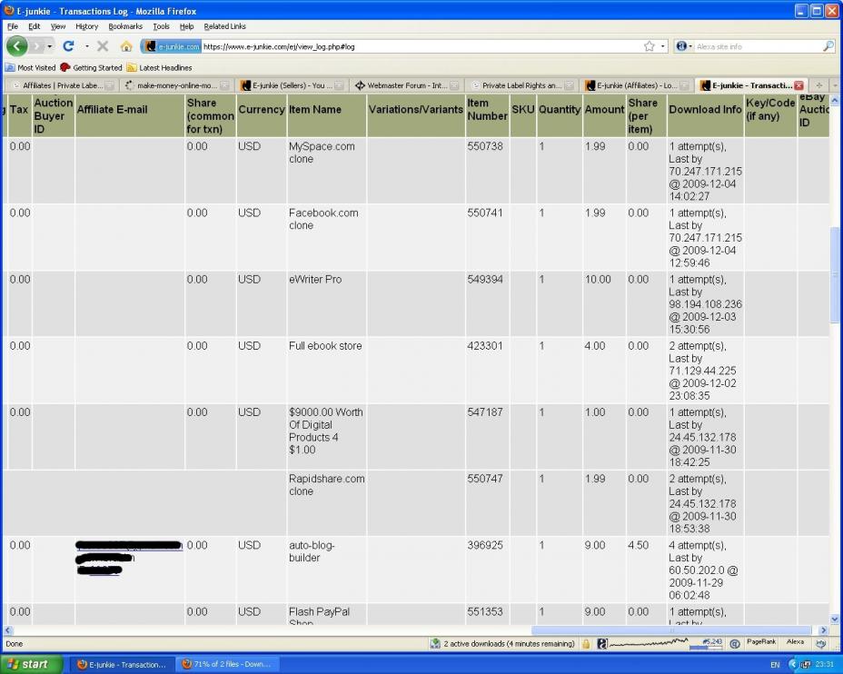This screenshot has width=843, height=674.
Task: Switch to E-junkie Transaction taskbar window
Action: click(x=122, y=664)
